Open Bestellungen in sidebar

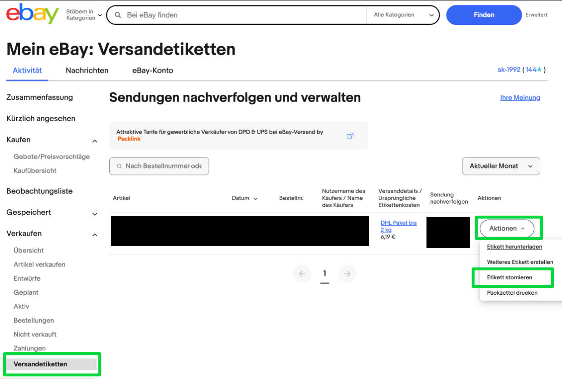34,321
